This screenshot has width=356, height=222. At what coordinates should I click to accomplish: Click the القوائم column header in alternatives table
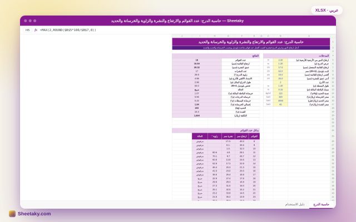[254, 137]
